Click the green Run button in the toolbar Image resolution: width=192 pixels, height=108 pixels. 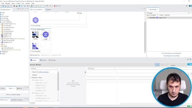pos(31,6)
